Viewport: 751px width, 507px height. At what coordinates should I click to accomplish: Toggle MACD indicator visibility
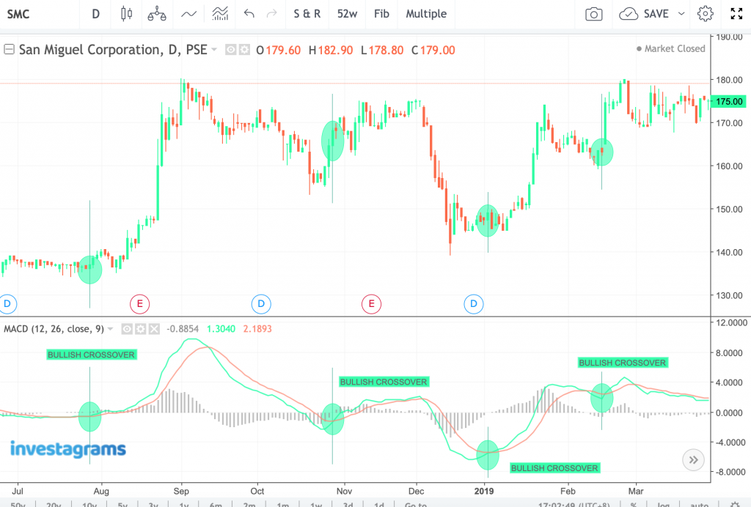pyautogui.click(x=127, y=329)
